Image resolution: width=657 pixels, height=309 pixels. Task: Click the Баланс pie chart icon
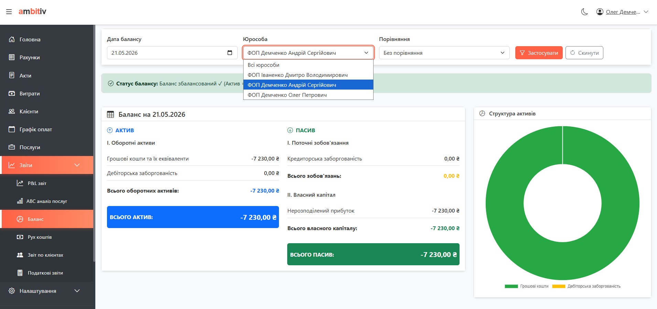(20, 219)
